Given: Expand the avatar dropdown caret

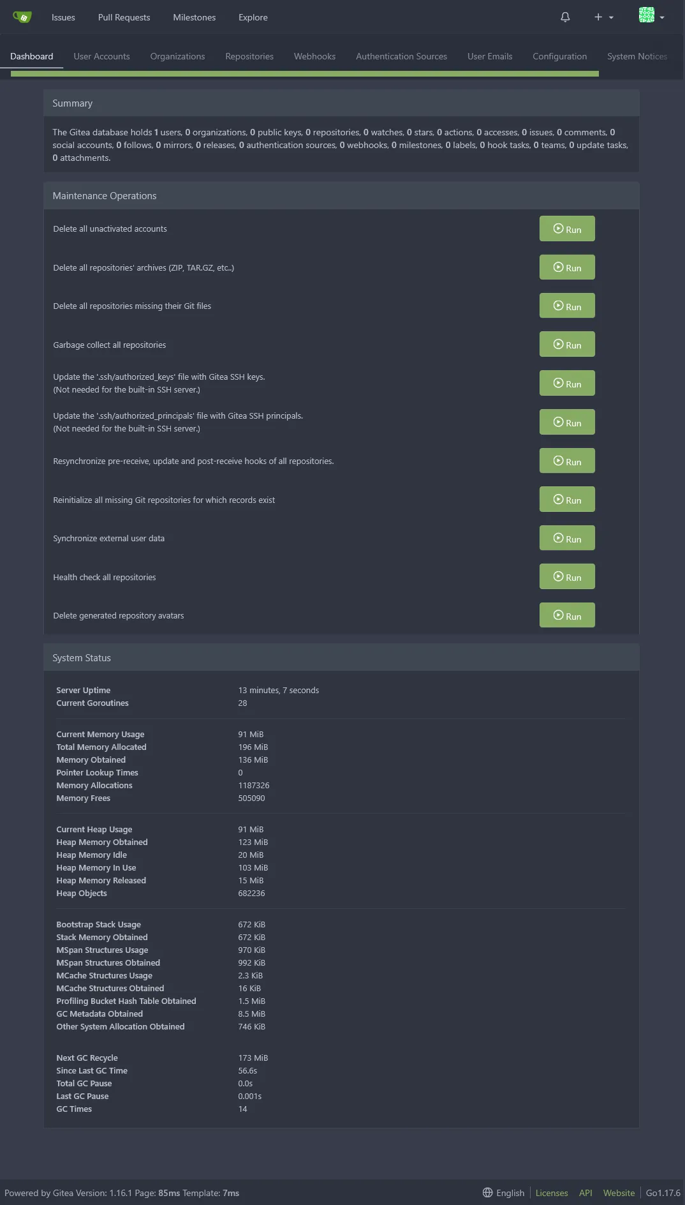Looking at the screenshot, I should 661,17.
